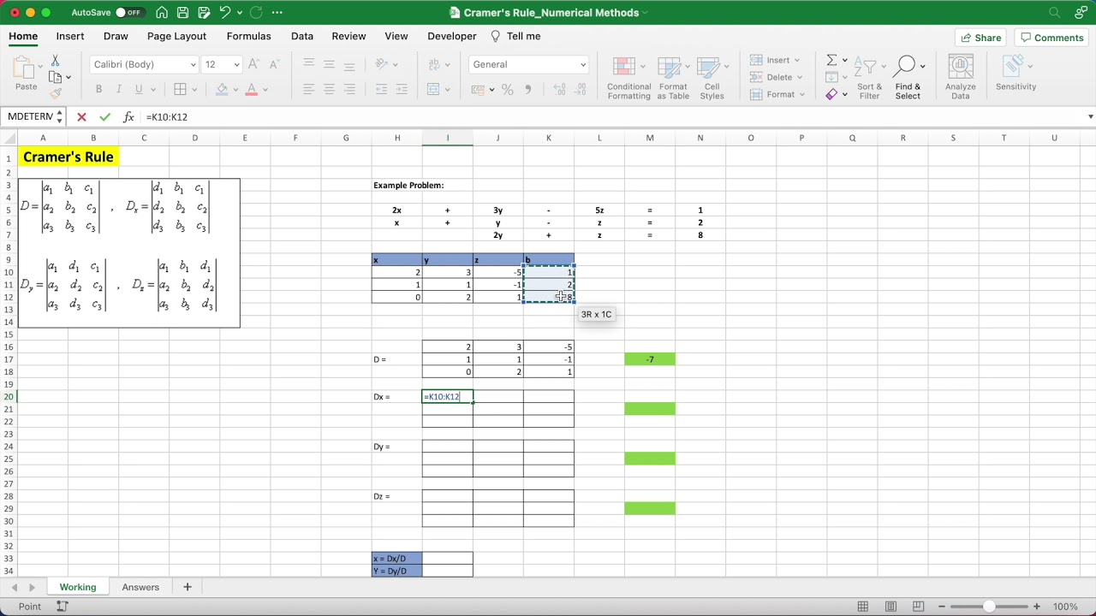Open the General number format dropdown
Screen dimensions: 1096x616
(x=528, y=64)
